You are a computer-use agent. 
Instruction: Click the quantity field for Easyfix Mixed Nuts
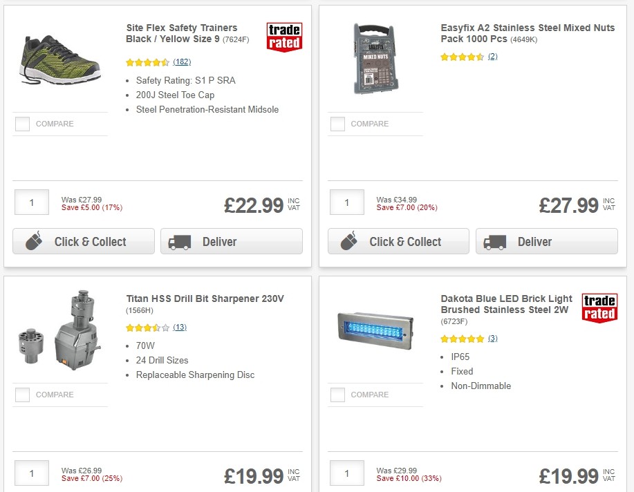[x=346, y=202]
